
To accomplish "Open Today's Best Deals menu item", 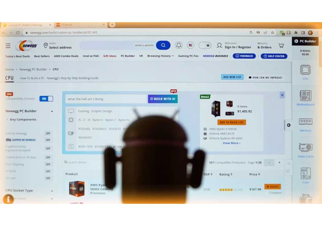I will (x=17, y=56).
